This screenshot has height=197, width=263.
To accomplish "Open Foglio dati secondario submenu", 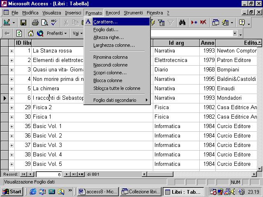I will tap(117, 100).
